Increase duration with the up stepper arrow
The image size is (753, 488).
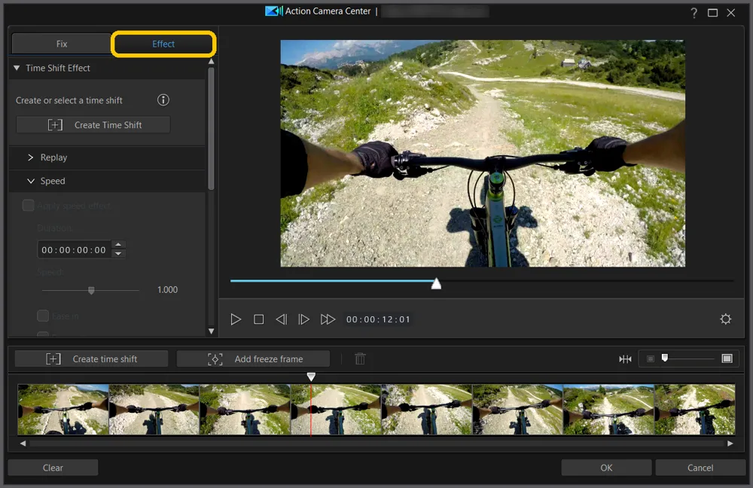tap(119, 245)
